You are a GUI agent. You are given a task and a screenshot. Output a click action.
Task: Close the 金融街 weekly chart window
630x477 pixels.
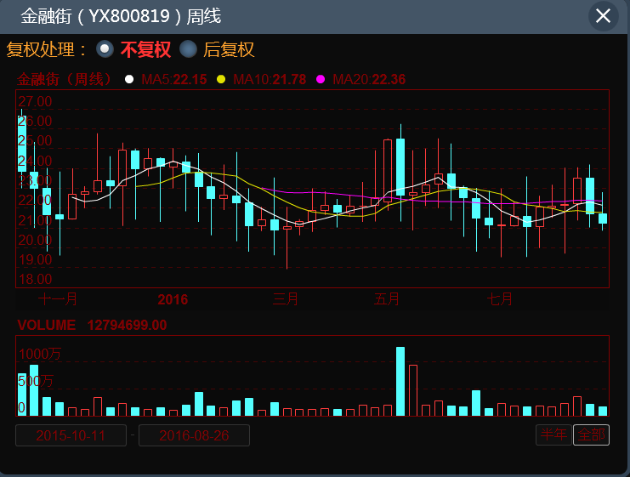603,16
